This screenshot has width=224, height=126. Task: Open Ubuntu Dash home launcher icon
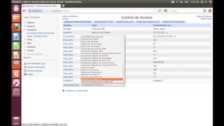(16, 9)
